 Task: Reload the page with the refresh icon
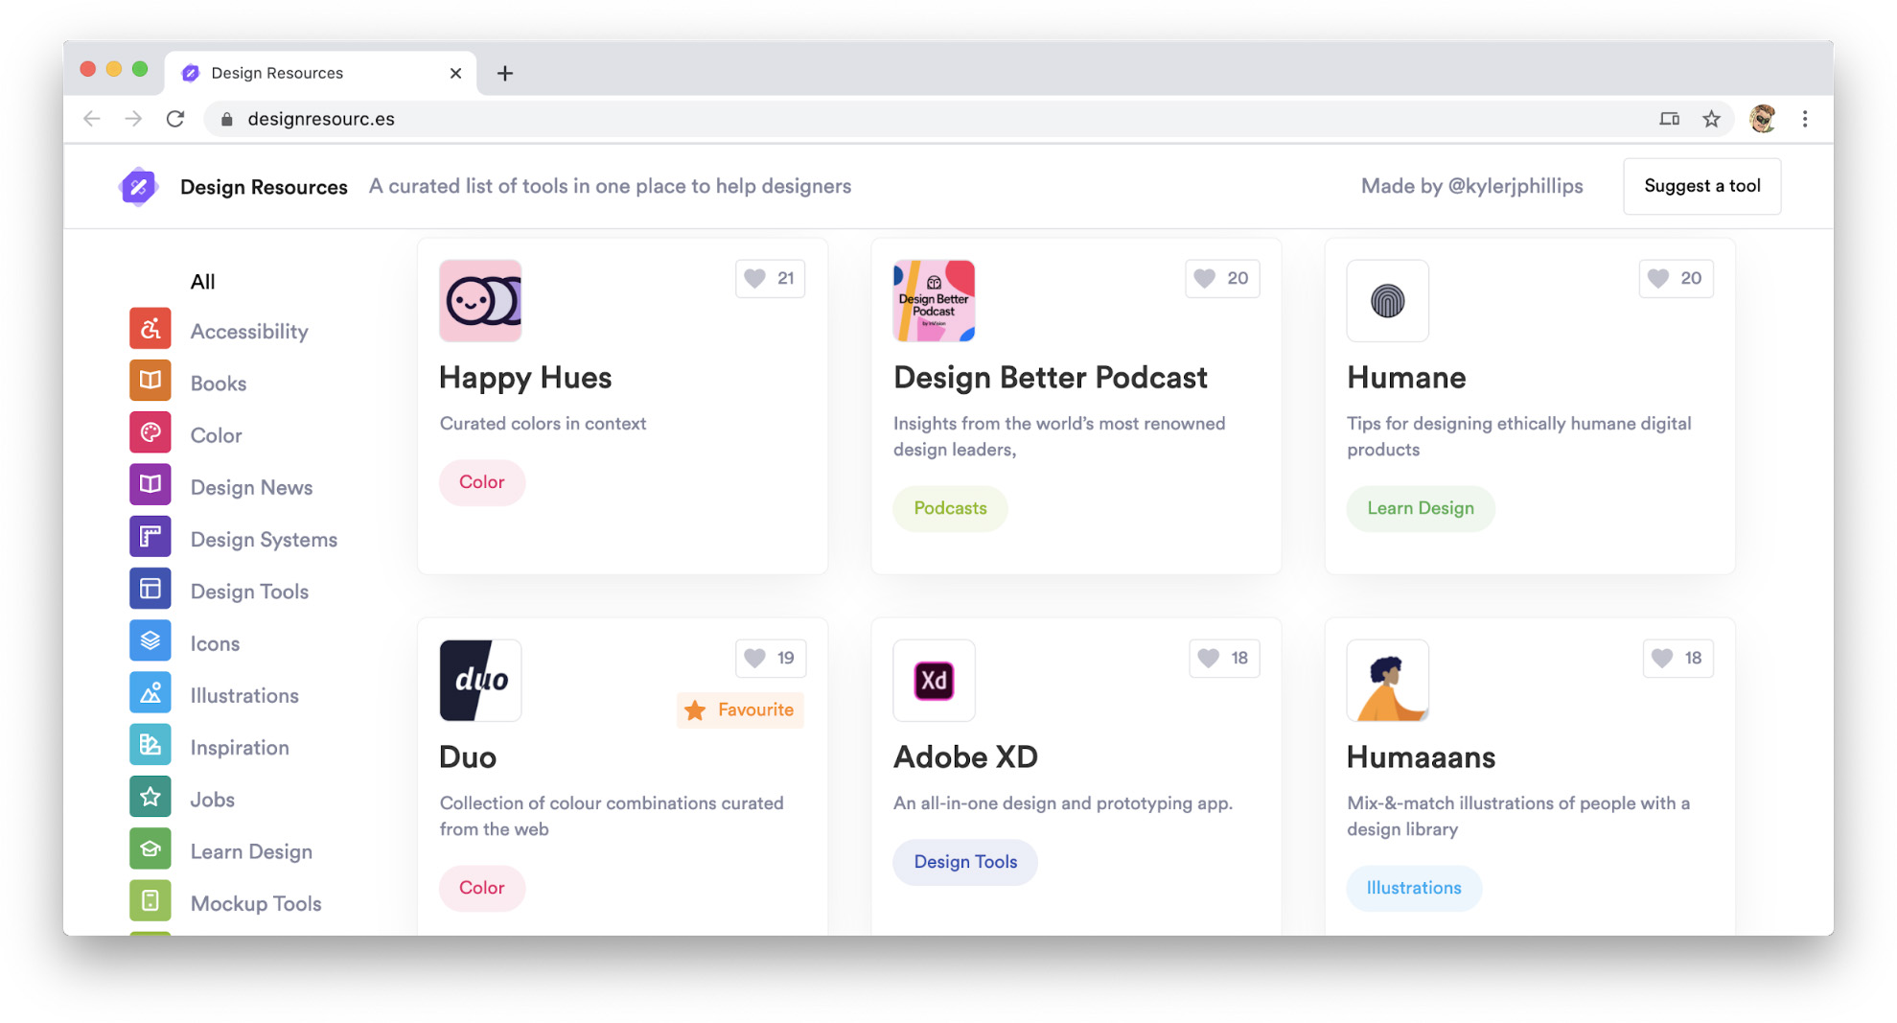coord(175,119)
